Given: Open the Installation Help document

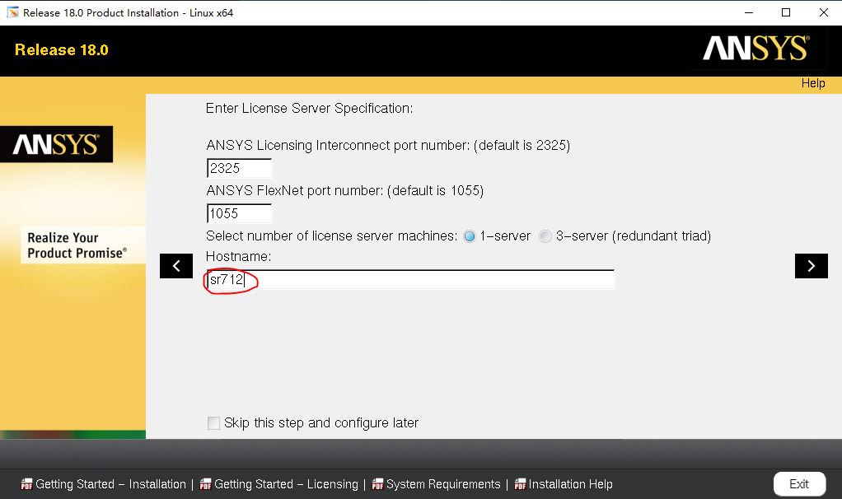Looking at the screenshot, I should coord(570,484).
